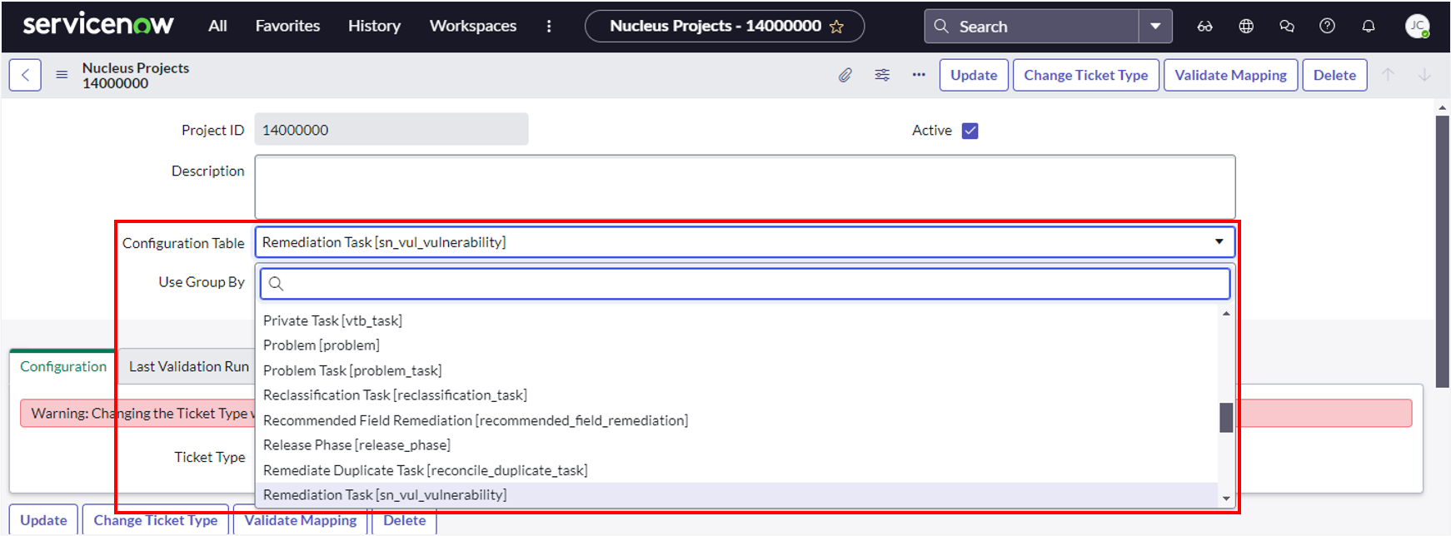The height and width of the screenshot is (536, 1451).
Task: Collapse the Configuration Table dropdown
Action: [745, 242]
